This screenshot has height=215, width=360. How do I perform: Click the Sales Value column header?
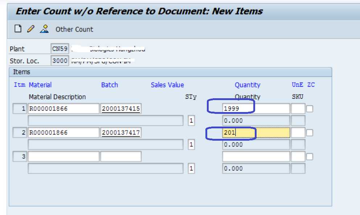click(167, 85)
